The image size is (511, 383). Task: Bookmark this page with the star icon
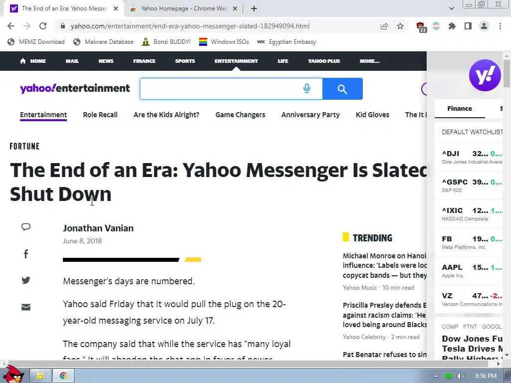[400, 26]
